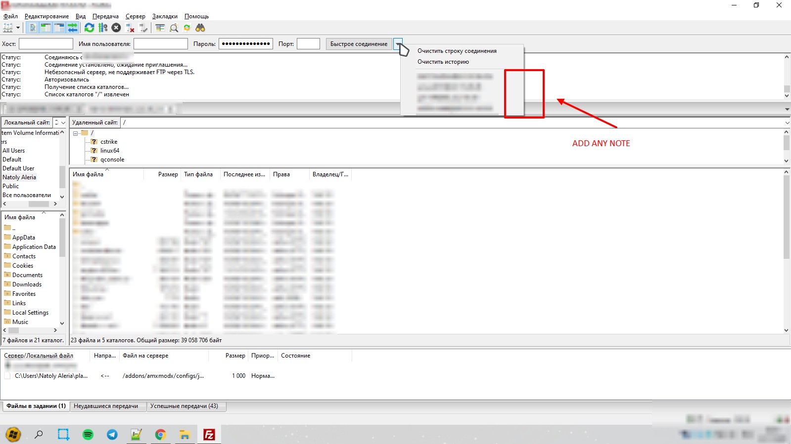Sort remote files by Размер column

[162, 174]
